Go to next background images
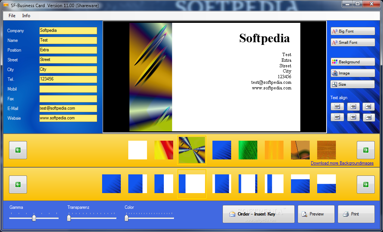This screenshot has height=232, width=383. (366, 150)
